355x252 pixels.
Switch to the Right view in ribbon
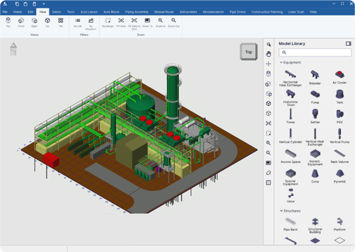coord(34,23)
